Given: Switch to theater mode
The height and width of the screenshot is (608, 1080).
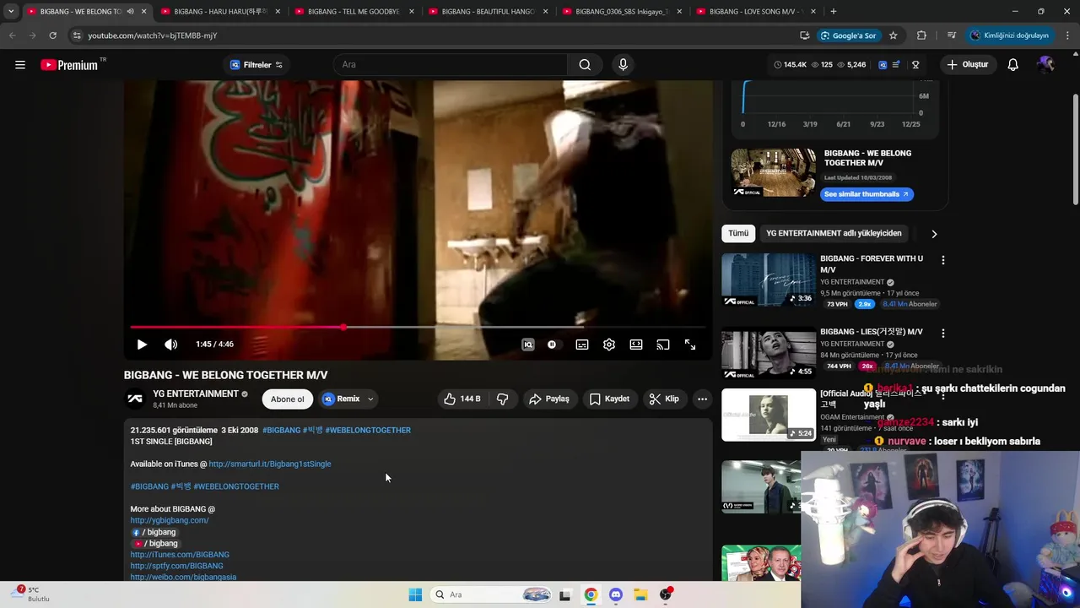Looking at the screenshot, I should pyautogui.click(x=636, y=345).
